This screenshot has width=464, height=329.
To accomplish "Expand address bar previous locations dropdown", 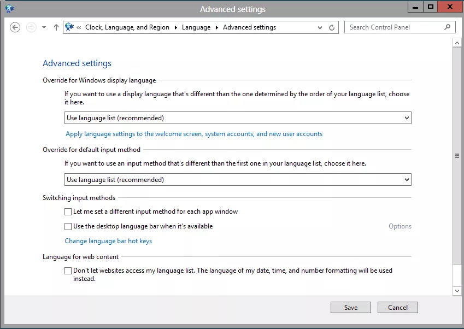I will coord(321,27).
